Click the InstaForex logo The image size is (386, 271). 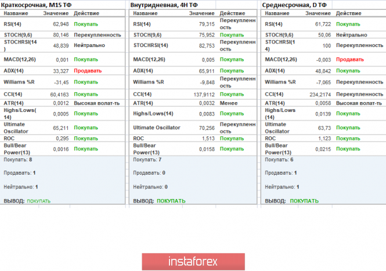coord(193,261)
